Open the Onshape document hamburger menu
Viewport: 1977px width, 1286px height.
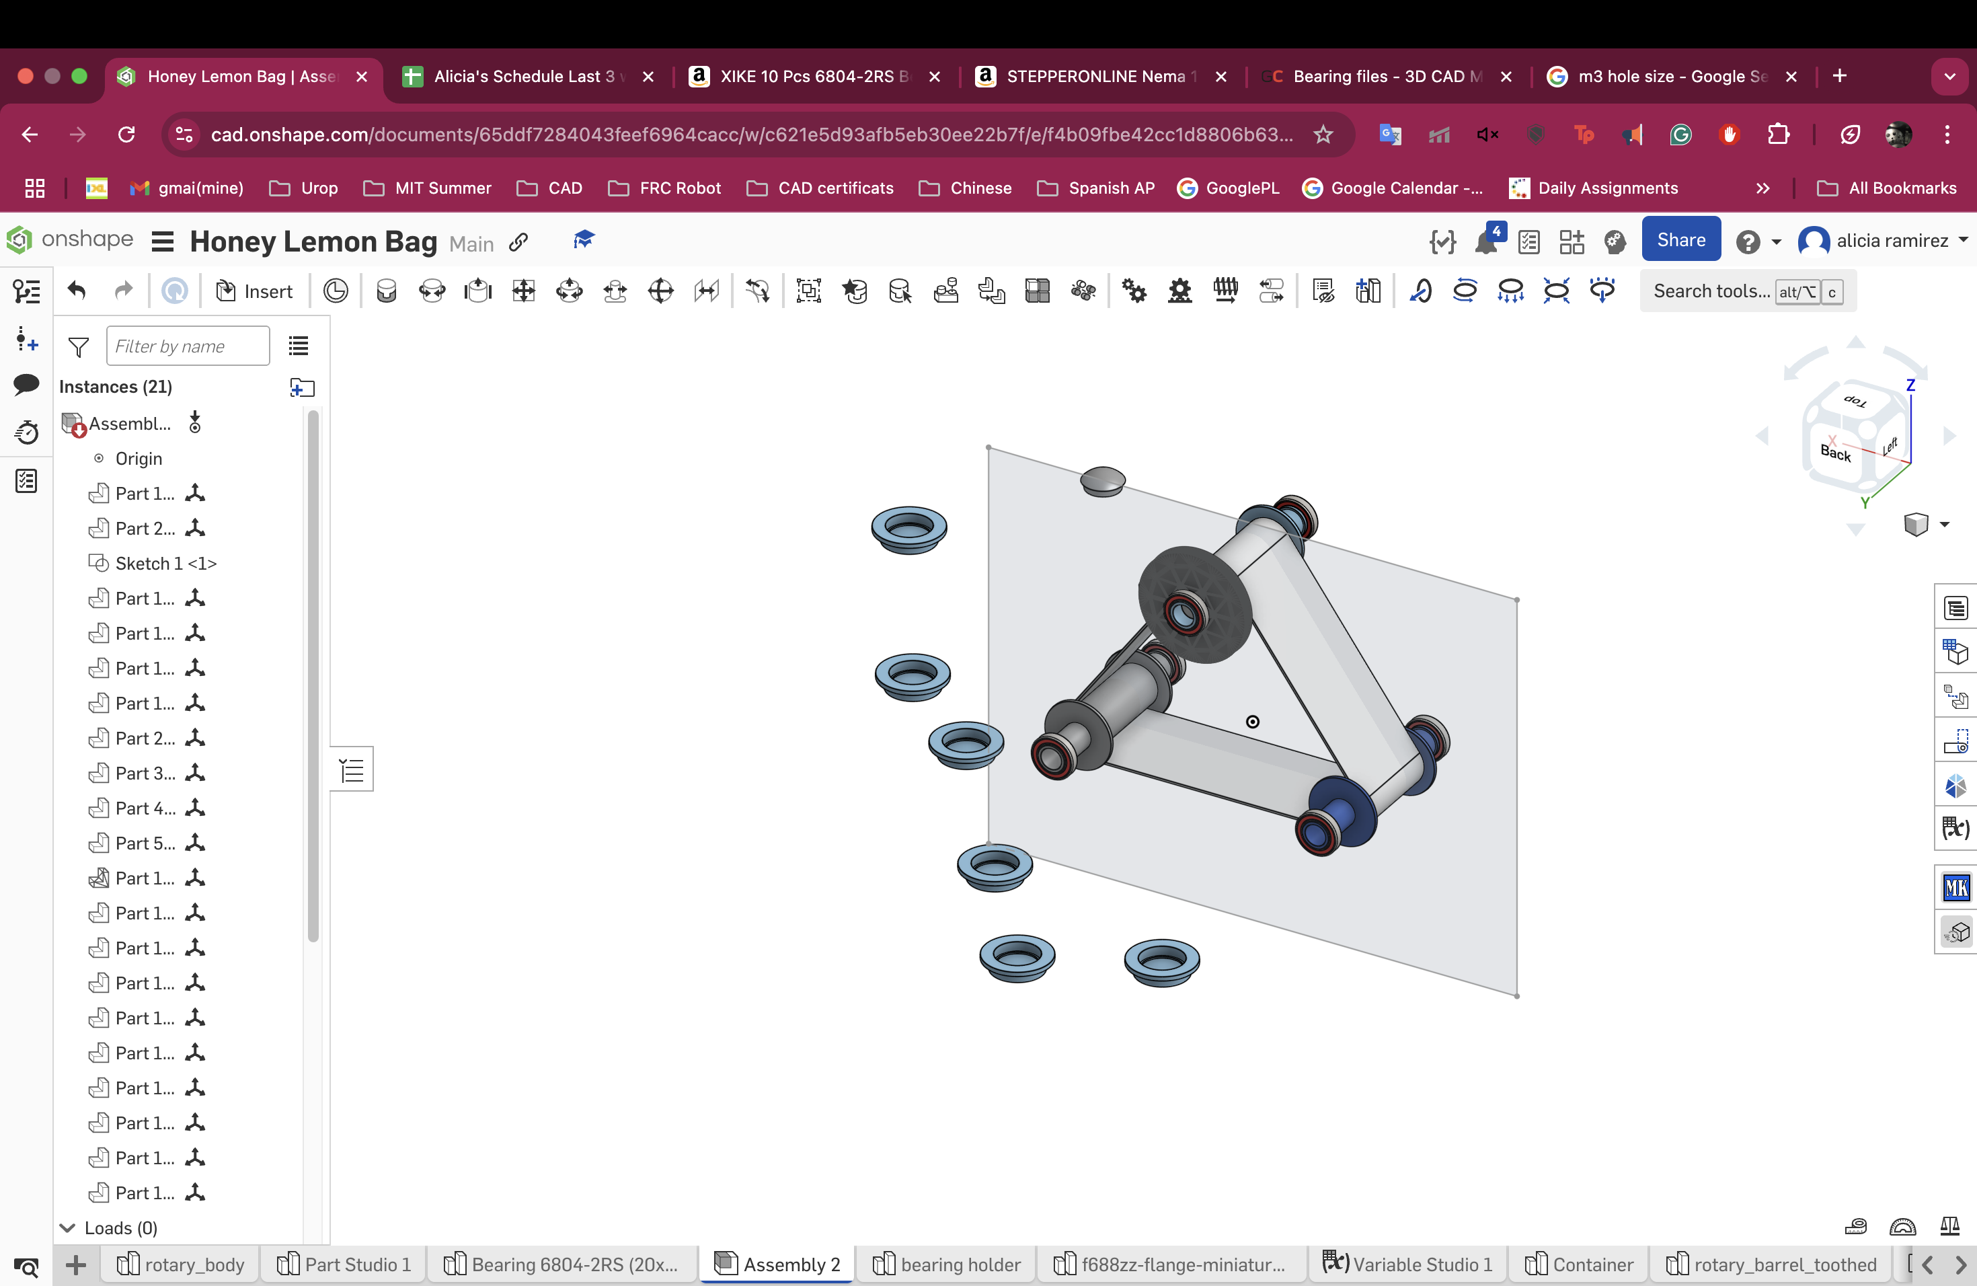coord(162,241)
